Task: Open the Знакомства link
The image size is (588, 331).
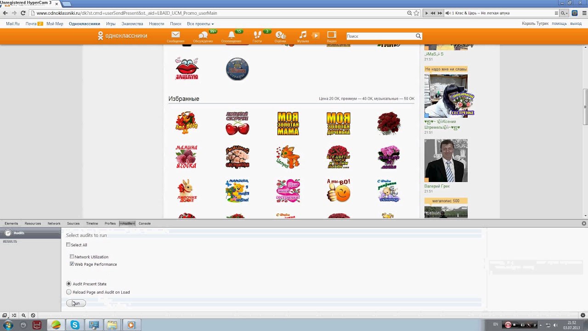Action: 132,24
